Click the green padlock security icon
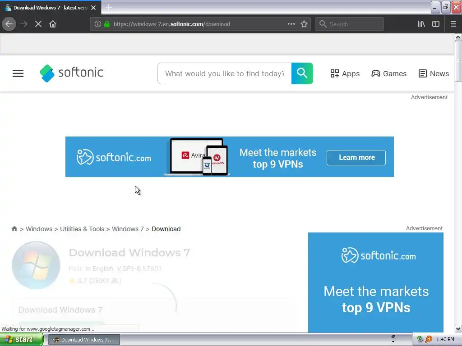This screenshot has width=462, height=346. click(107, 24)
